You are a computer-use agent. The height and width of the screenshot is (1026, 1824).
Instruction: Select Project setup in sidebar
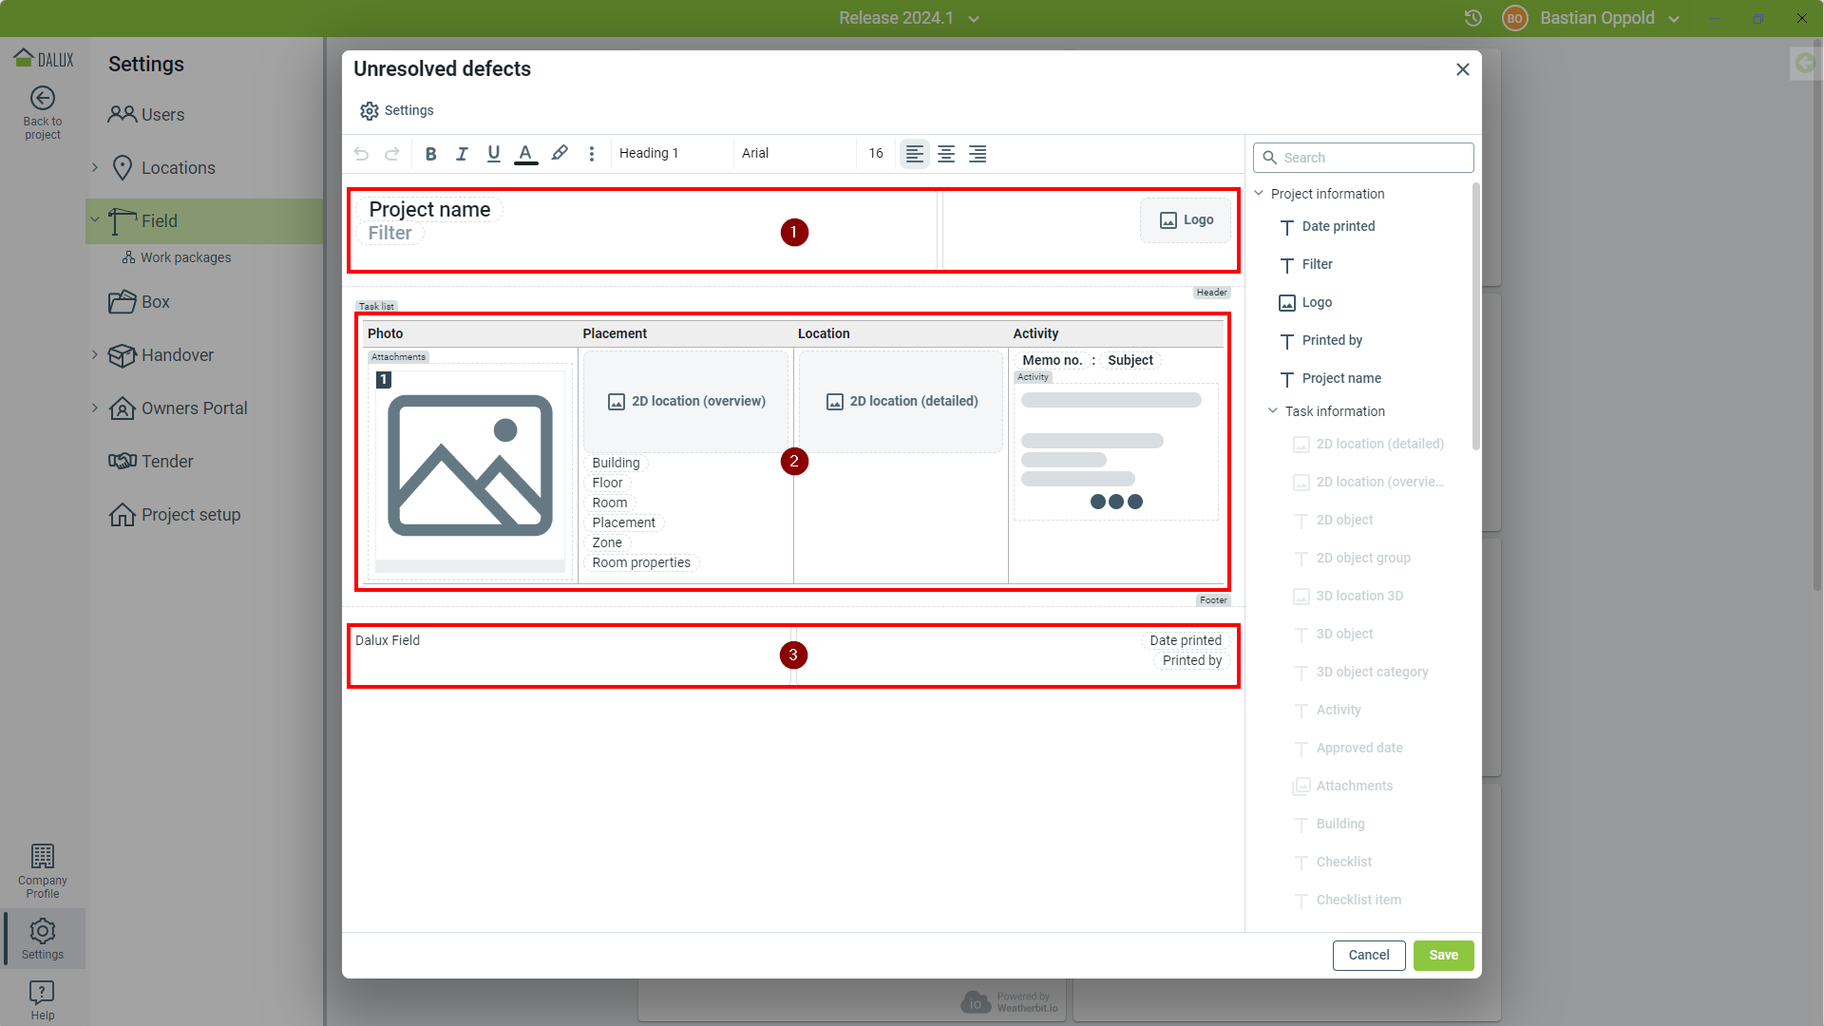(x=191, y=515)
